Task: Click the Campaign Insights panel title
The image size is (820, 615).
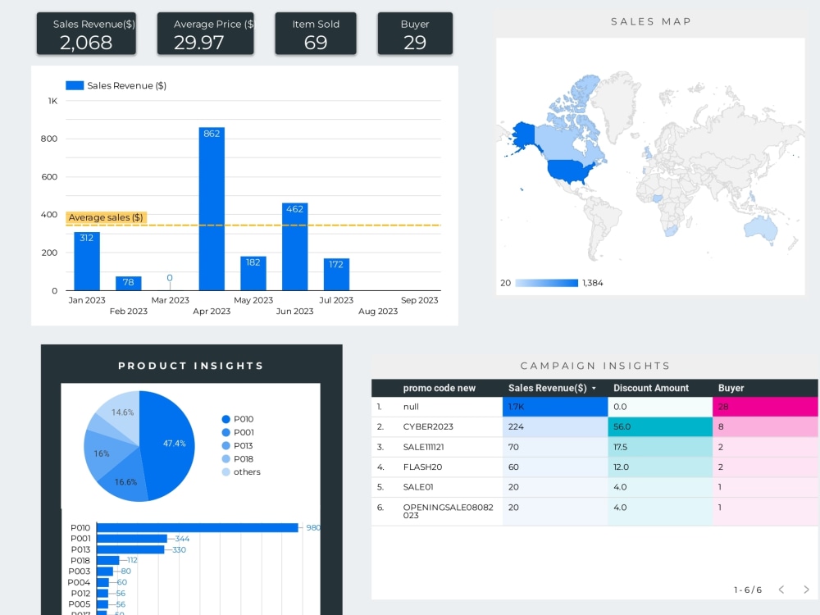Action: 594,366
